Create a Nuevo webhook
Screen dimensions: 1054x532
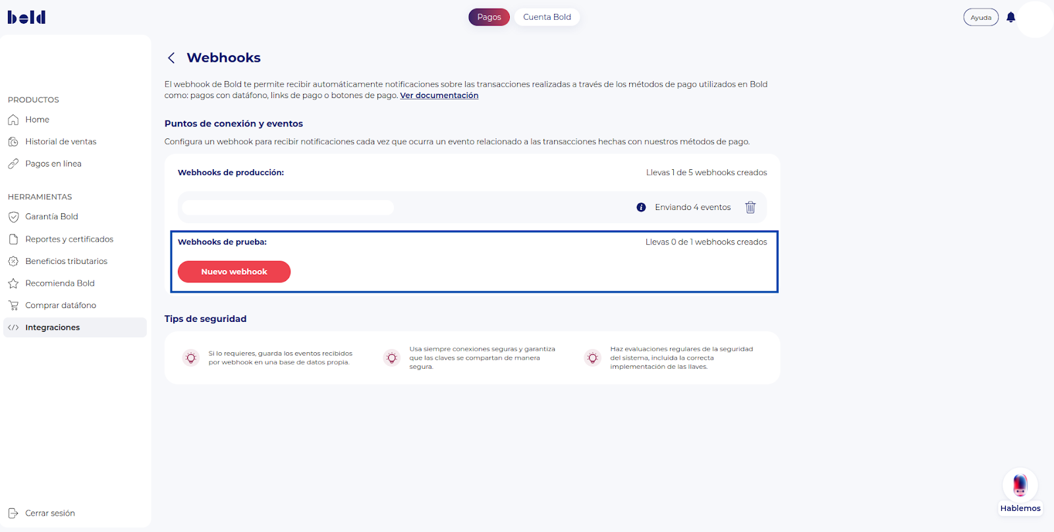pos(234,271)
